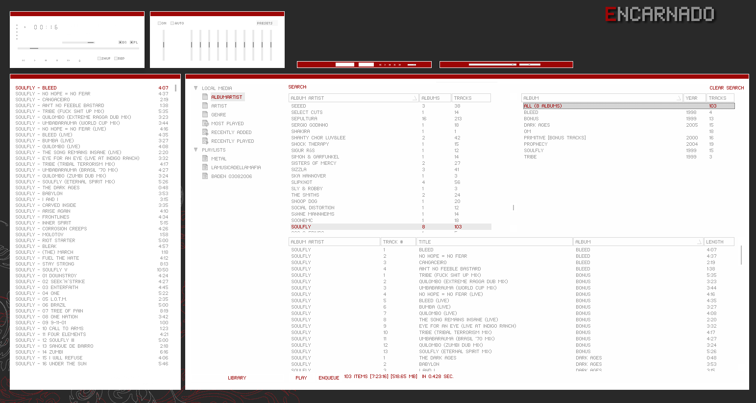Click the playlist icon beside Baden 03082006
756x403 pixels.
(x=205, y=176)
